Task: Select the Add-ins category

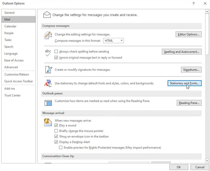Action: [x=19, y=88]
